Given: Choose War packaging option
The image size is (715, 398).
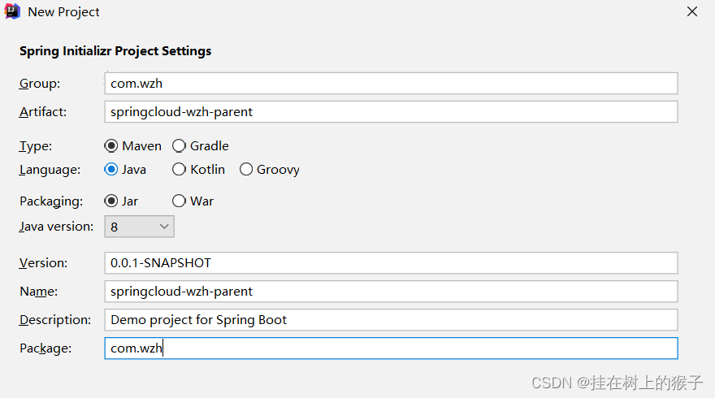Looking at the screenshot, I should [x=179, y=201].
